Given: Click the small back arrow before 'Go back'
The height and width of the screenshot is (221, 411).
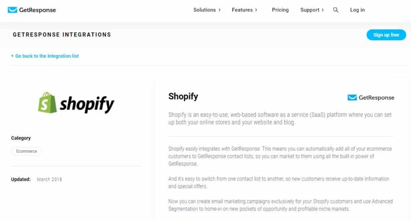Looking at the screenshot, I should pyautogui.click(x=12, y=56).
